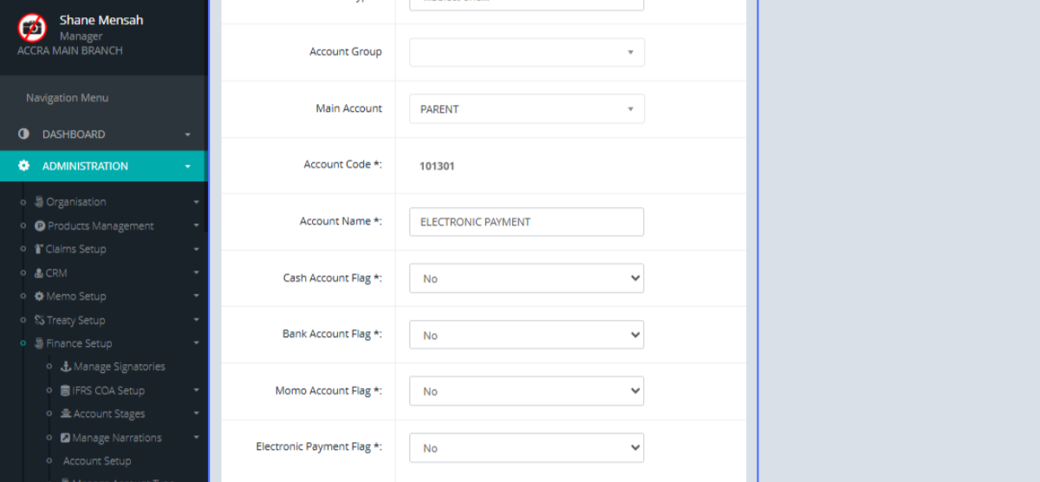Click the Manage Signatories anchor icon
The width and height of the screenshot is (1040, 482).
(65, 367)
